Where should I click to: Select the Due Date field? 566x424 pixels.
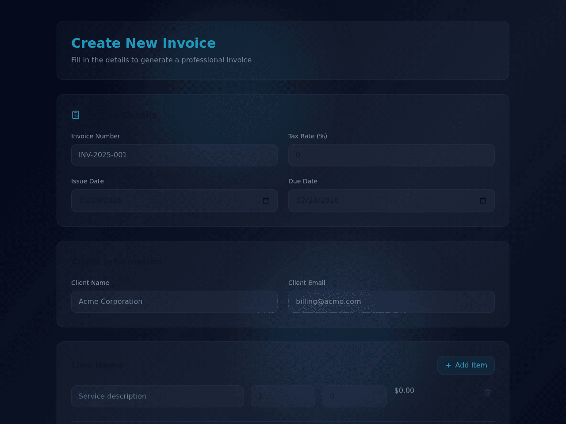pyautogui.click(x=391, y=201)
